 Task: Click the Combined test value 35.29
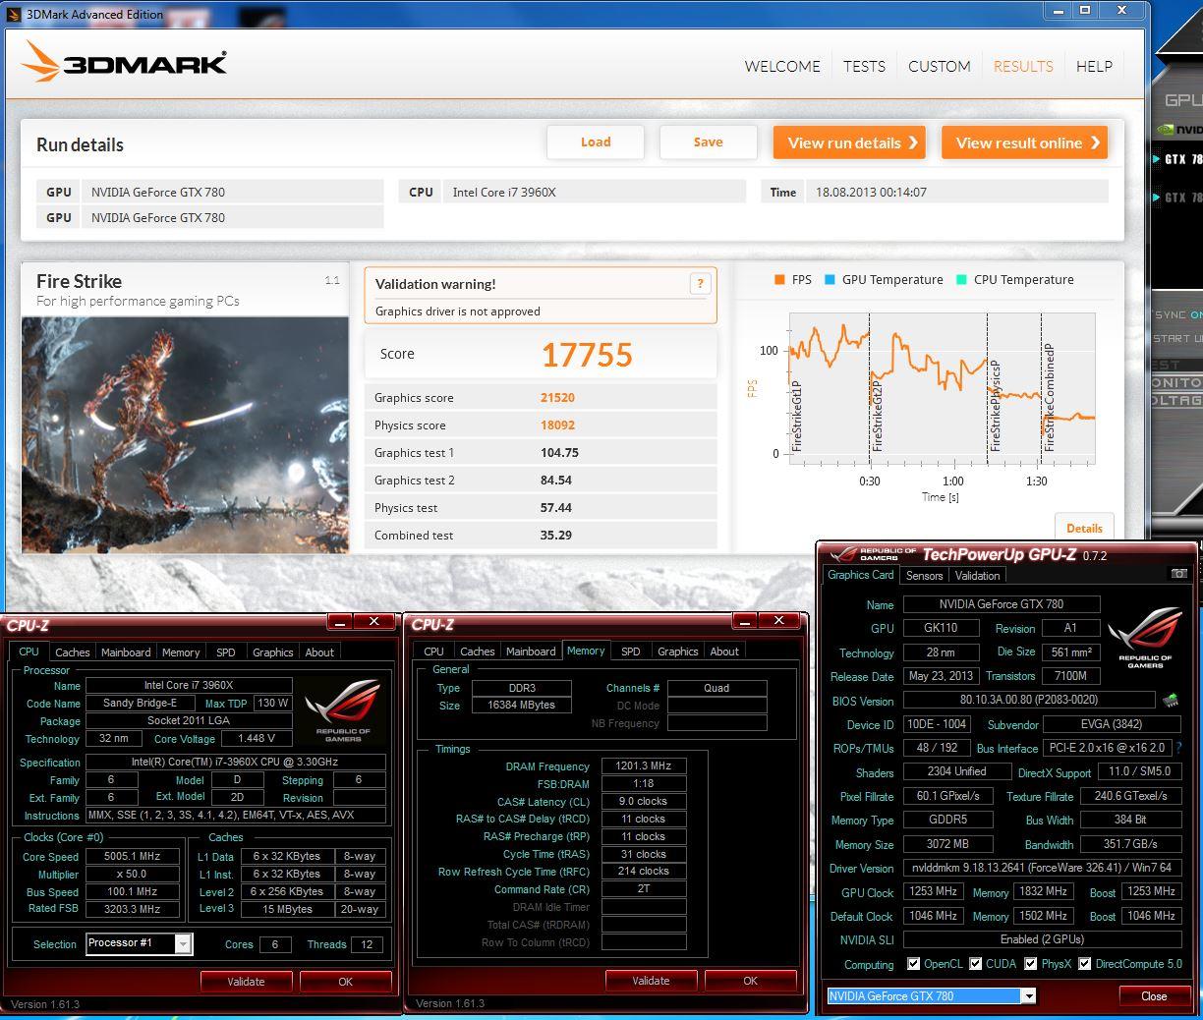555,536
